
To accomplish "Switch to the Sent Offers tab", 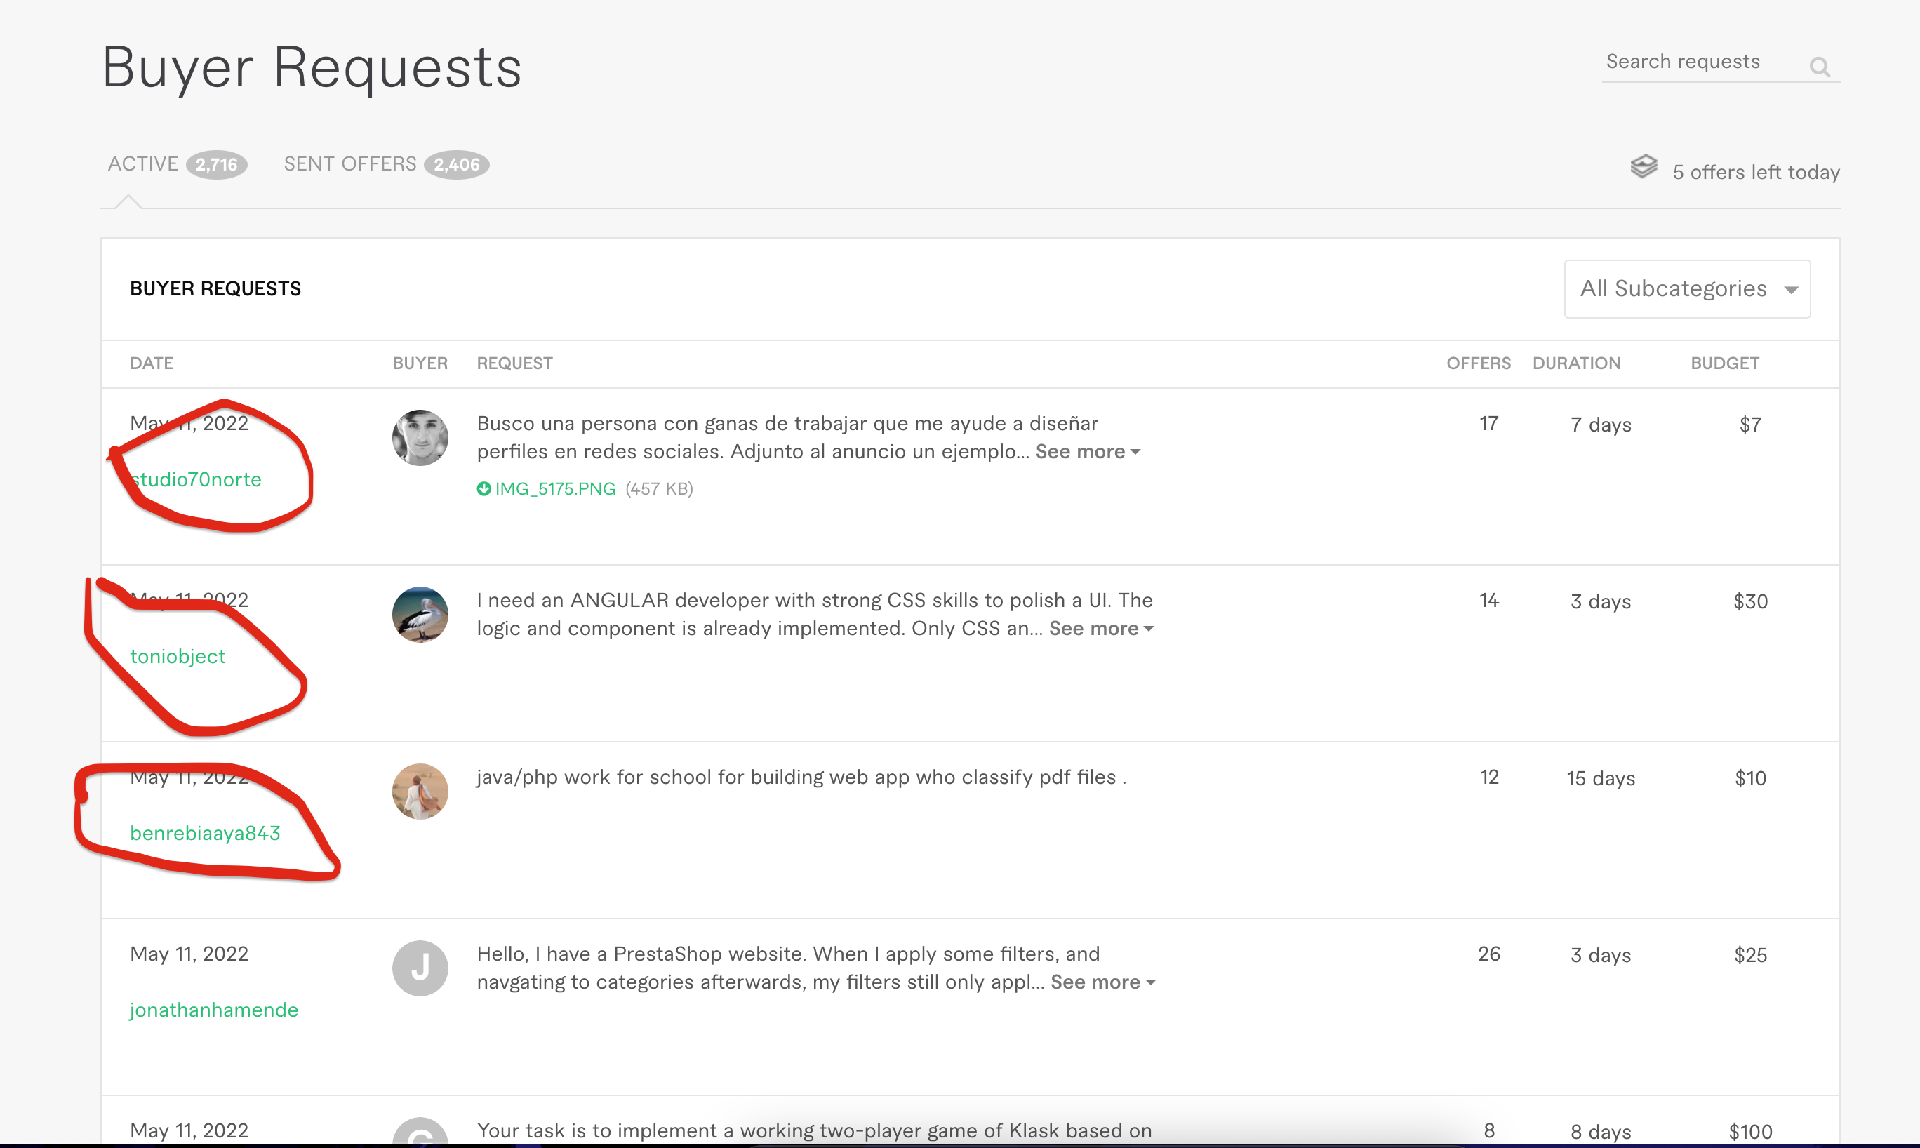I will click(x=349, y=164).
